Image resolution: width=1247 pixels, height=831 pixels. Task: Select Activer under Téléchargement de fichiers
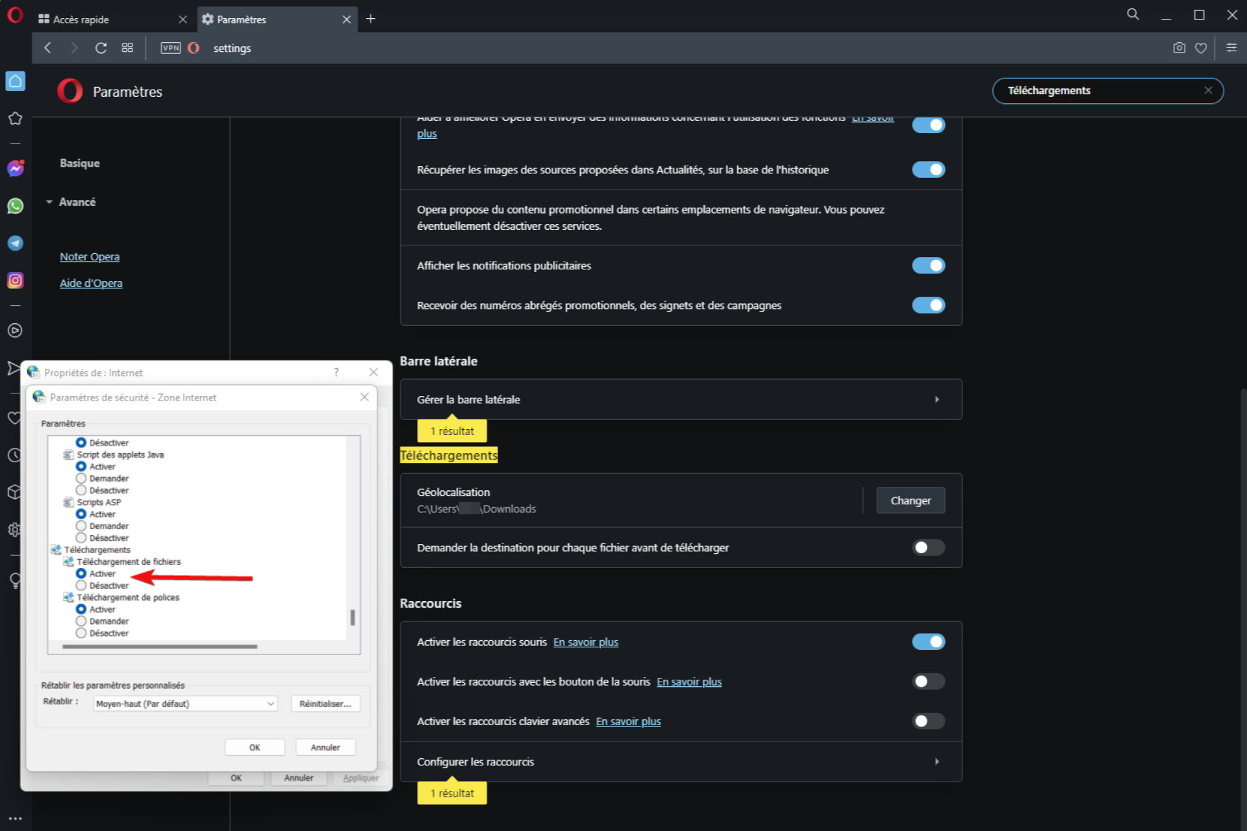tap(81, 573)
